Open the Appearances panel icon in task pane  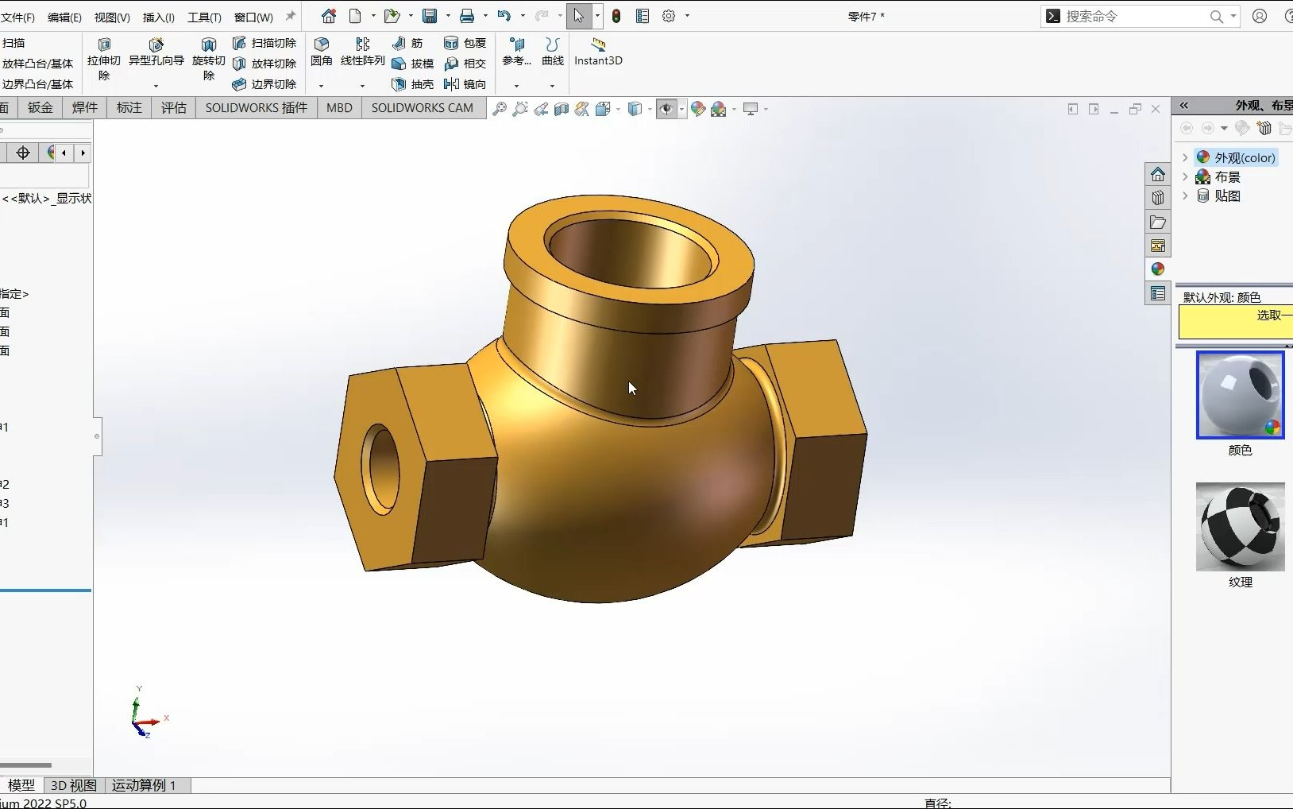click(1157, 269)
